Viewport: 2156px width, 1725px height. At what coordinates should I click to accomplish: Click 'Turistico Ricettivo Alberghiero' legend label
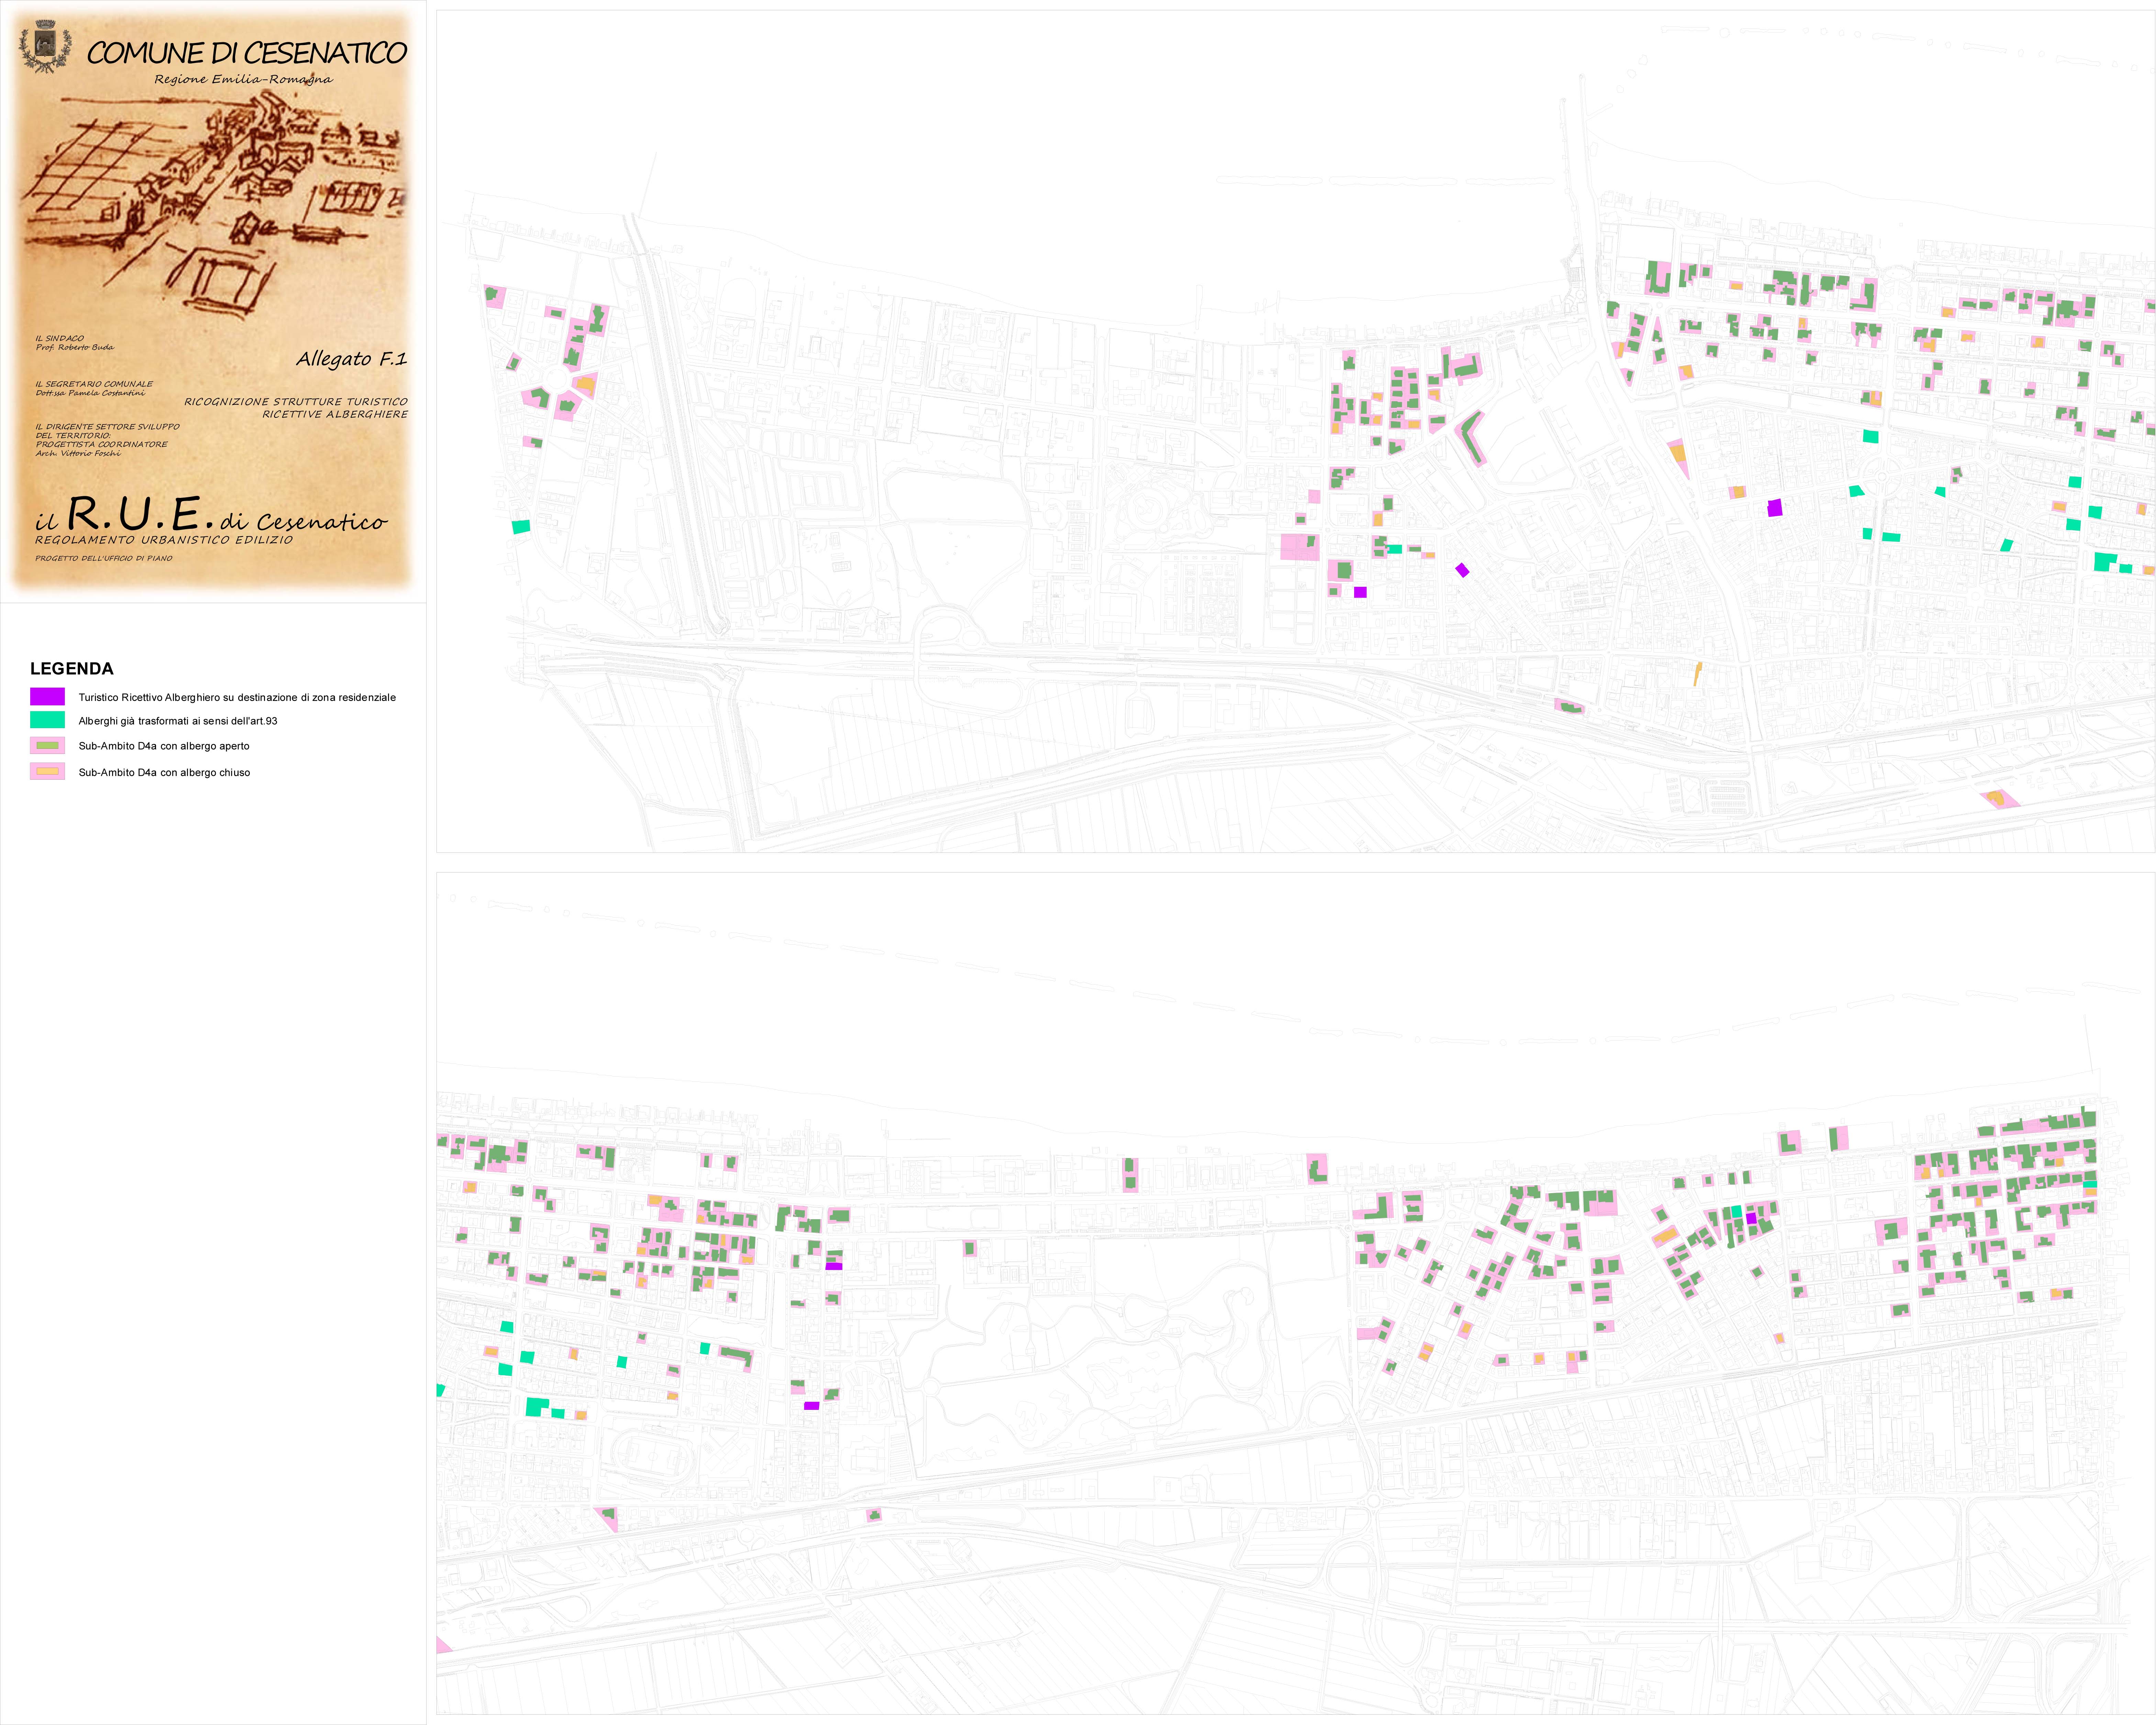click(x=237, y=697)
